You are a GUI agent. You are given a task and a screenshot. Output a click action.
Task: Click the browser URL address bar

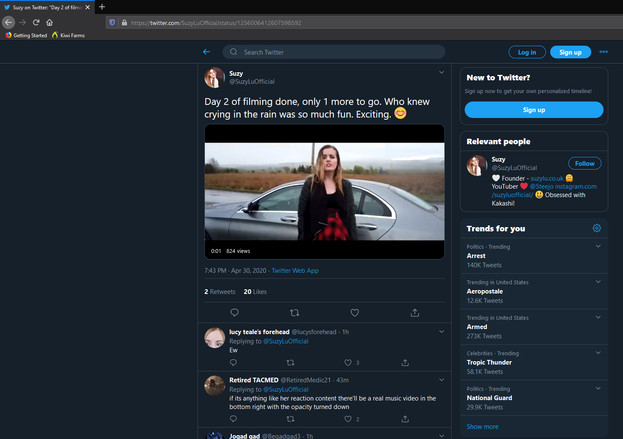click(x=364, y=22)
